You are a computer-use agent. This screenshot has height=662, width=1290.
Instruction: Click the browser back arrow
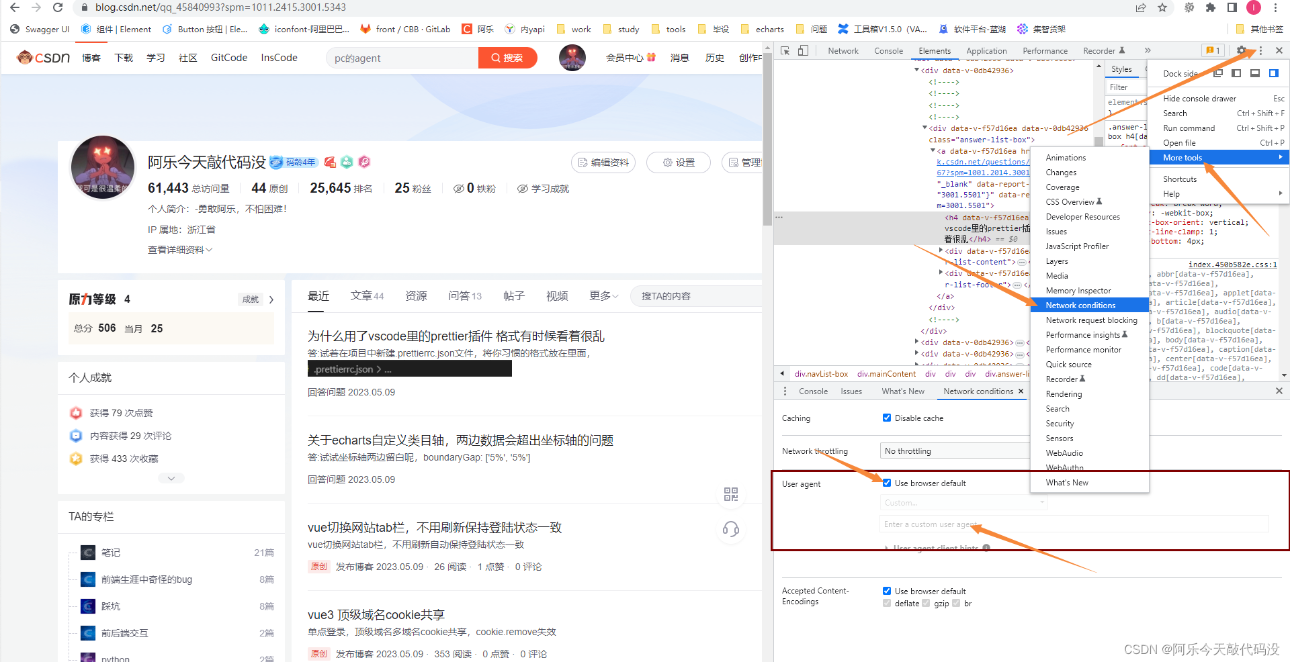15,7
